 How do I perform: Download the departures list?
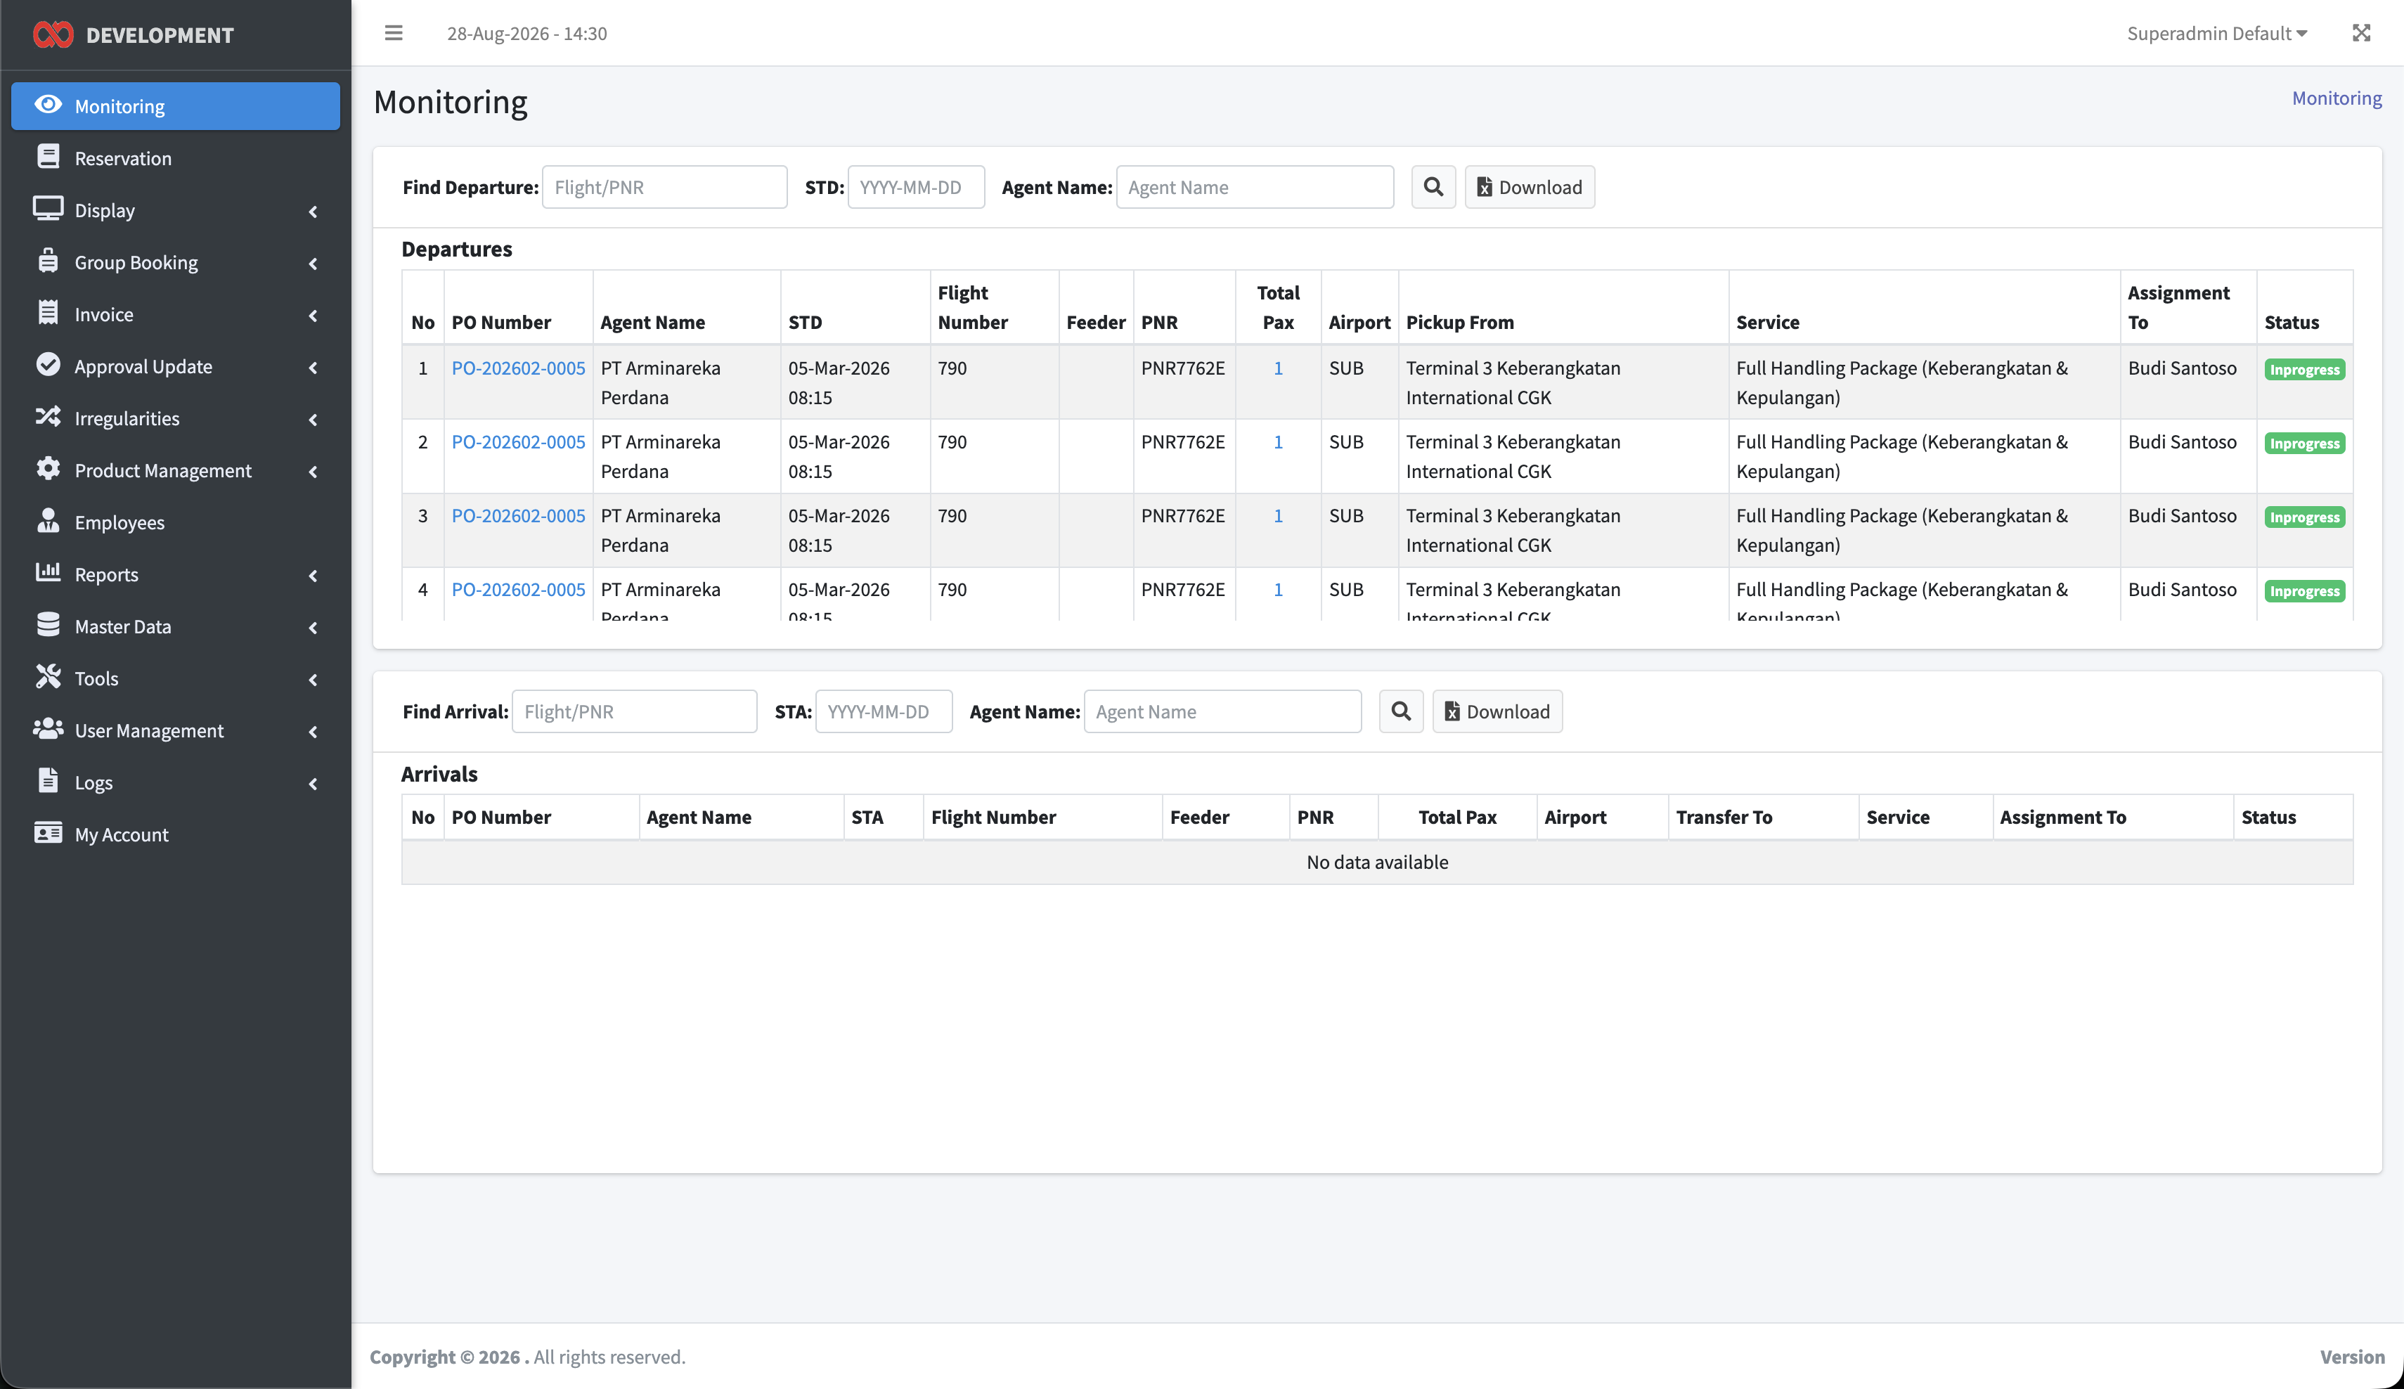(1530, 187)
